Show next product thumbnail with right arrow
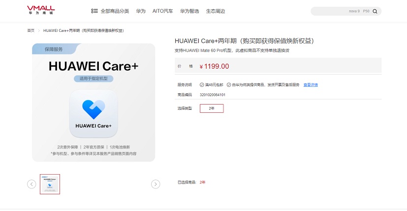Viewport: 407px width, 211px height. 156,184
